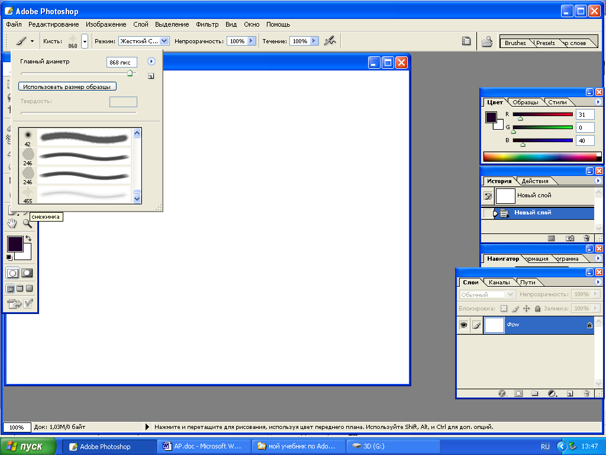Screen dimensions: 606x455
Task: Add a layer style in Layers panel
Action: click(502, 393)
